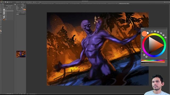Click the navigator preview thumbnail of painting
The image size is (170, 95).
[21, 54]
